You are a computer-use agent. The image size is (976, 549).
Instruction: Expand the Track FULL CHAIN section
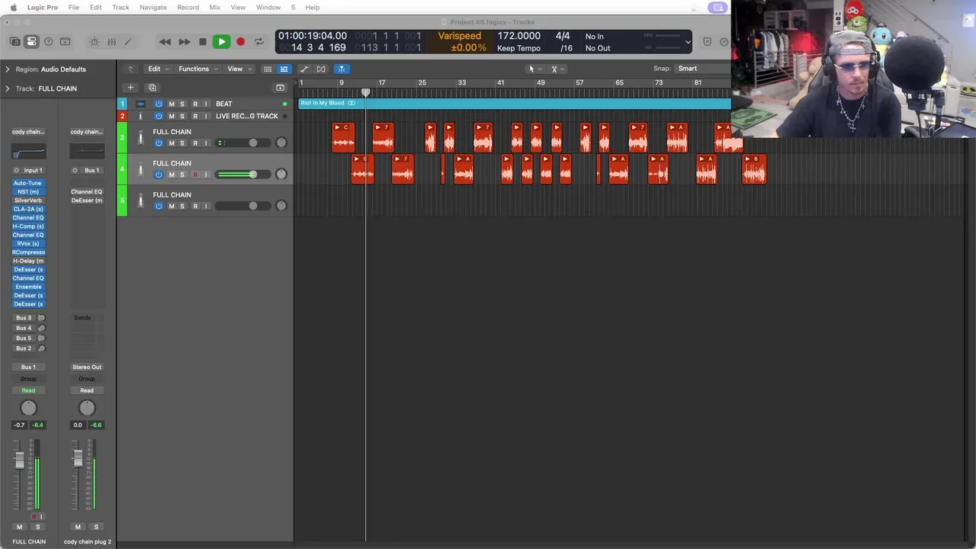click(x=8, y=88)
